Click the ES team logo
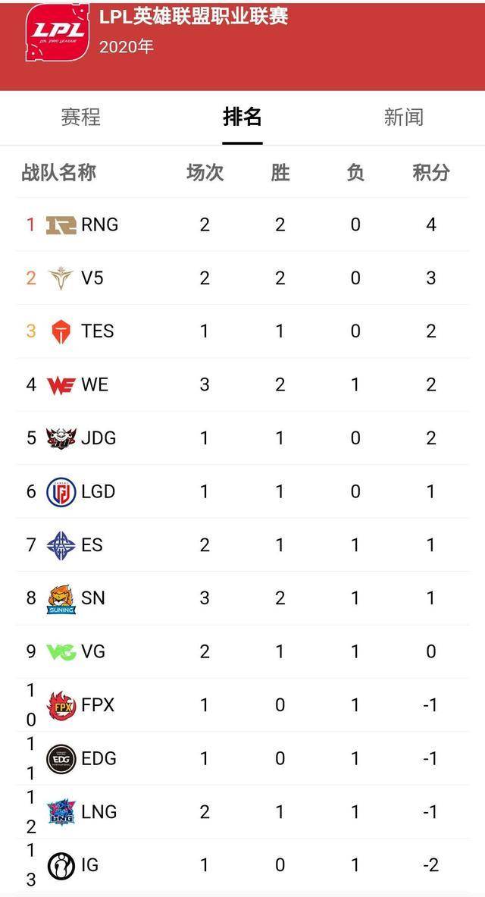This screenshot has width=485, height=897. [x=61, y=545]
